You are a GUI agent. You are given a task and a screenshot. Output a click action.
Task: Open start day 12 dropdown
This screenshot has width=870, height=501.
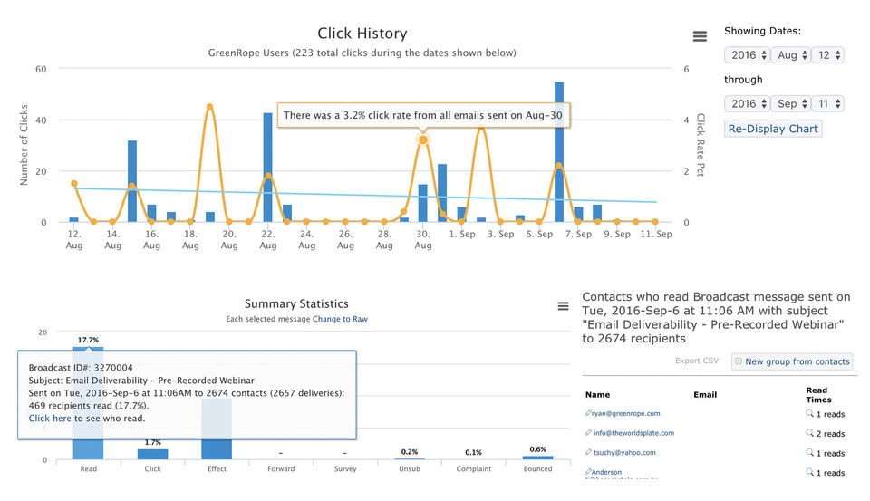tap(827, 55)
